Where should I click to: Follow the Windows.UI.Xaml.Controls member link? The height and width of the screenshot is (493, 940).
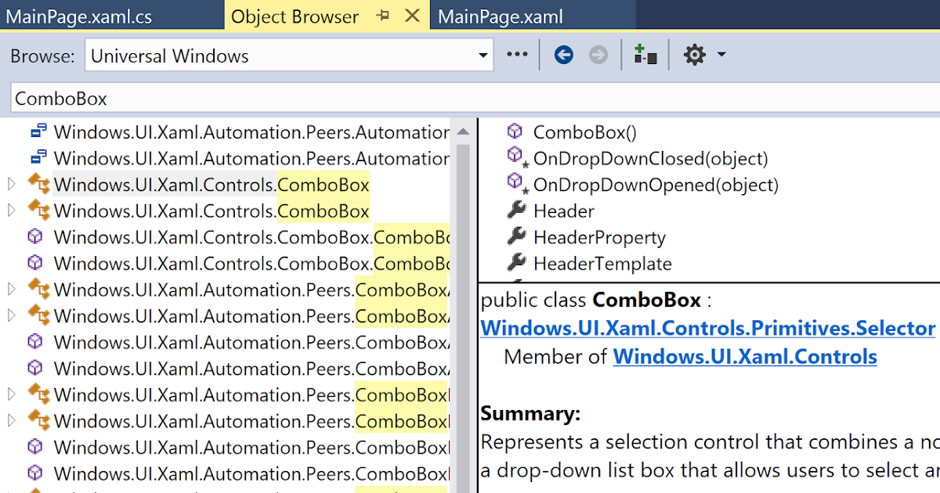744,356
